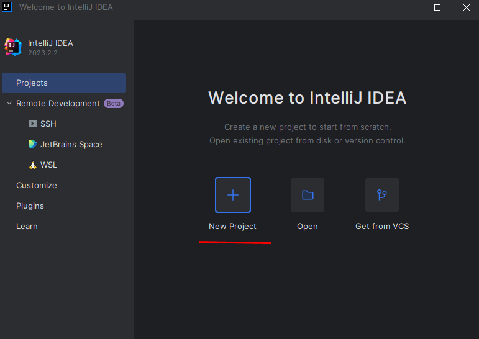Click the Get from VCS label
Image resolution: width=479 pixels, height=339 pixels.
point(382,226)
